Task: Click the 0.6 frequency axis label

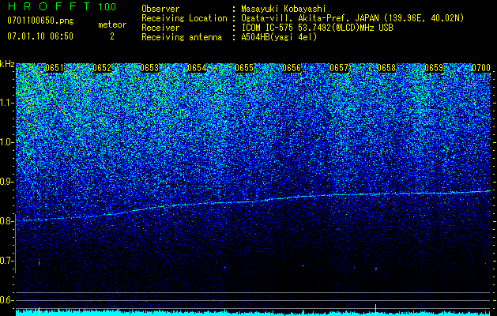Action: pyautogui.click(x=7, y=300)
